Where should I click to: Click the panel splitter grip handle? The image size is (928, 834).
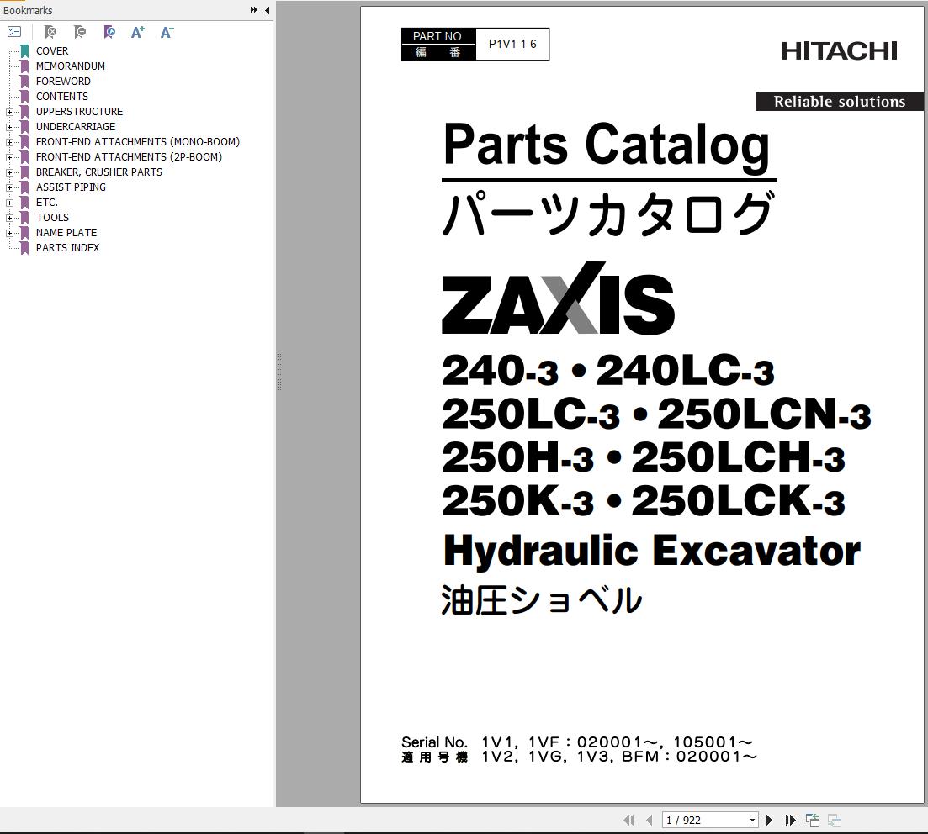click(279, 372)
